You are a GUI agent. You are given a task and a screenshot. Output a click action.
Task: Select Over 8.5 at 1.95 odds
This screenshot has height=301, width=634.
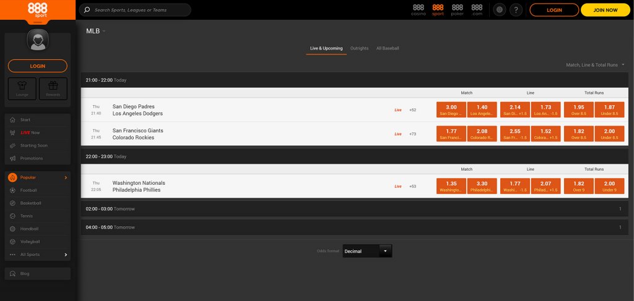click(x=579, y=110)
